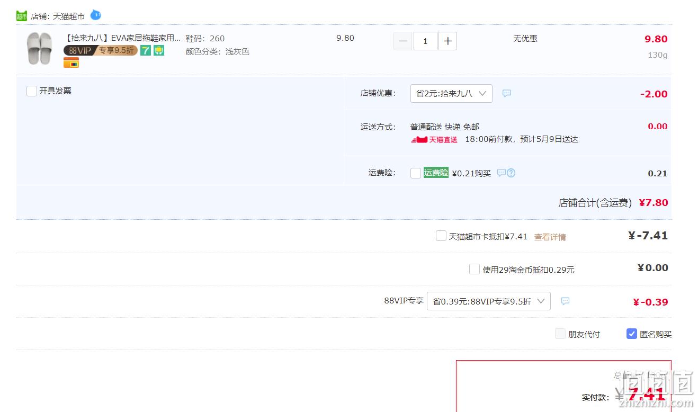The image size is (698, 412).
Task: Click the 鞋码：260 size text
Action: tap(205, 38)
